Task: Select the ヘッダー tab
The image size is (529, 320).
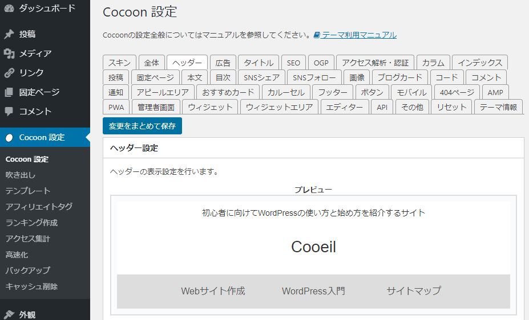Action: point(187,63)
